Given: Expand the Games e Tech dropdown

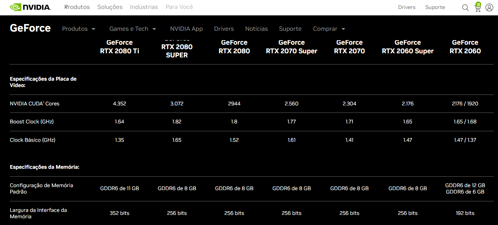Looking at the screenshot, I should pyautogui.click(x=133, y=29).
